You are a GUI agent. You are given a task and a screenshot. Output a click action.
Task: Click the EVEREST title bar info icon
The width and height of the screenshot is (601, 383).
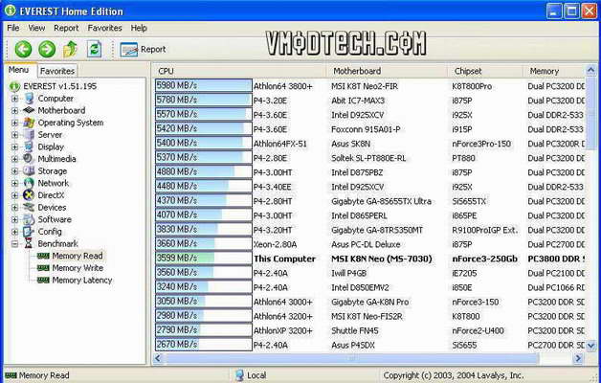pos(10,11)
